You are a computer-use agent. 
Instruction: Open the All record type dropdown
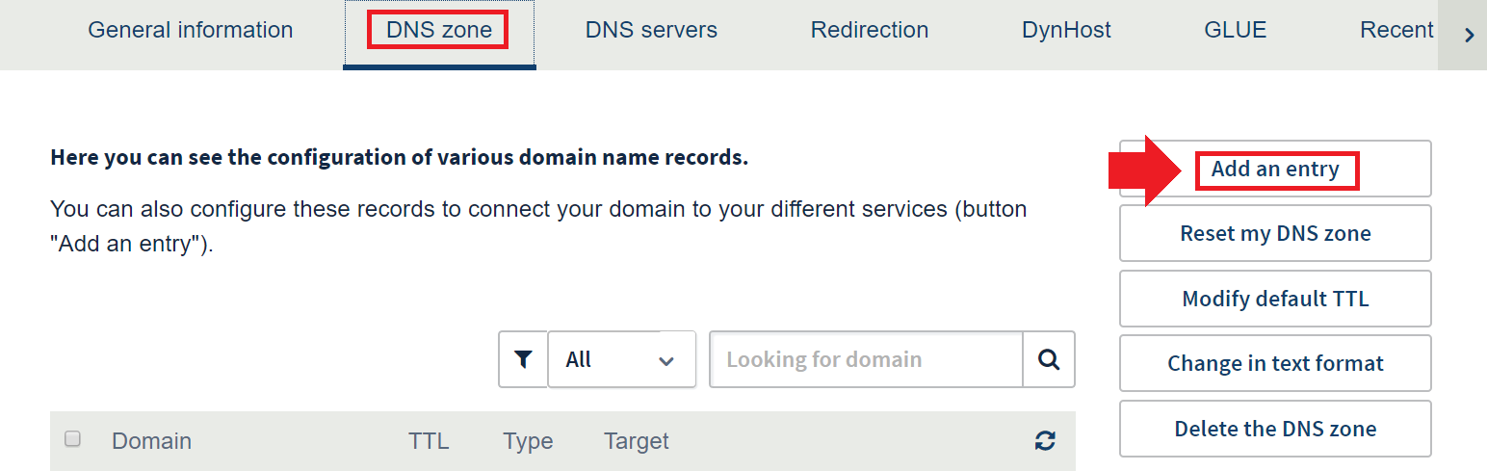[x=621, y=359]
